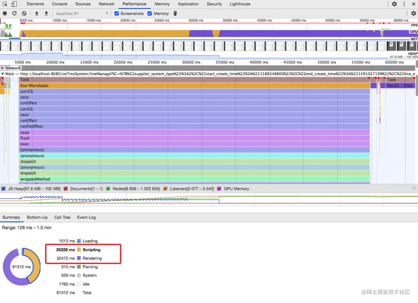This screenshot has height=303, width=418.
Task: Toggle the Memory checkbox in the toolbar
Action: coord(150,13)
